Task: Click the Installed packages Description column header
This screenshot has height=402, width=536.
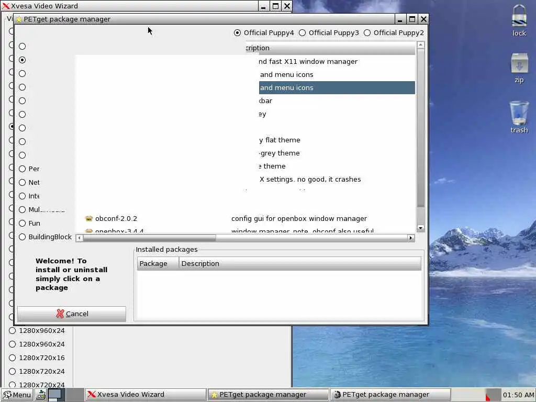Action: click(300, 264)
